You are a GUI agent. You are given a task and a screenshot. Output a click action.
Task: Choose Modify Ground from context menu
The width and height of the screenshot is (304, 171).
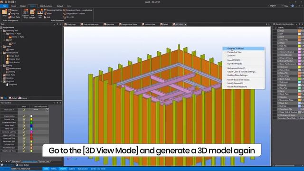pos(243,83)
